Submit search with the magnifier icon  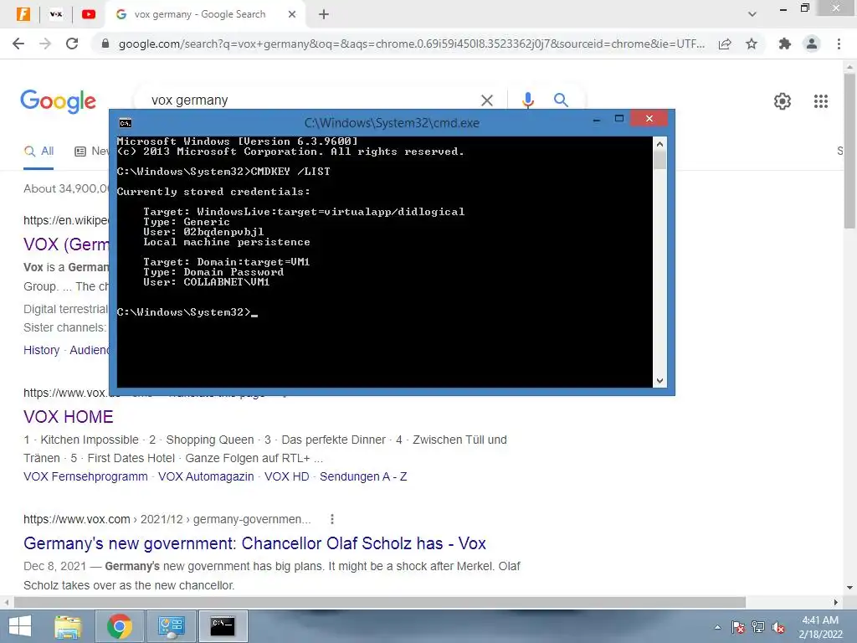pos(561,100)
